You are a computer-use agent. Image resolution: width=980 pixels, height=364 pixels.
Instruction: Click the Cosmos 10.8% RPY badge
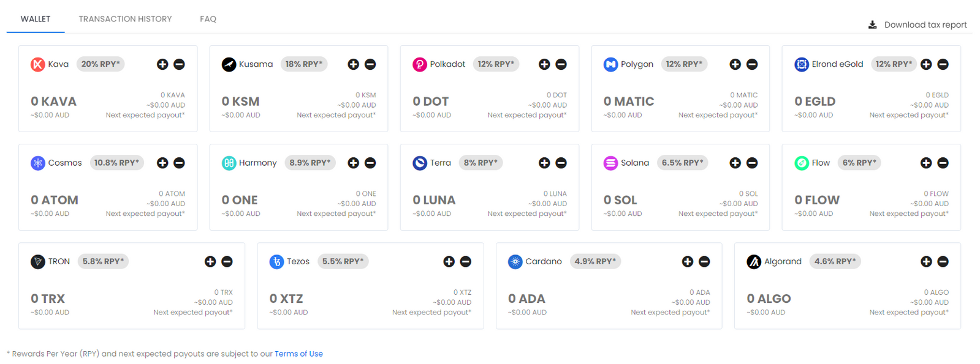[116, 163]
